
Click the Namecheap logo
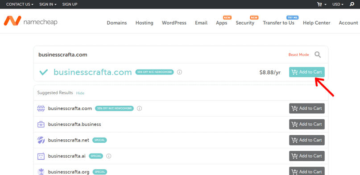[30, 21]
